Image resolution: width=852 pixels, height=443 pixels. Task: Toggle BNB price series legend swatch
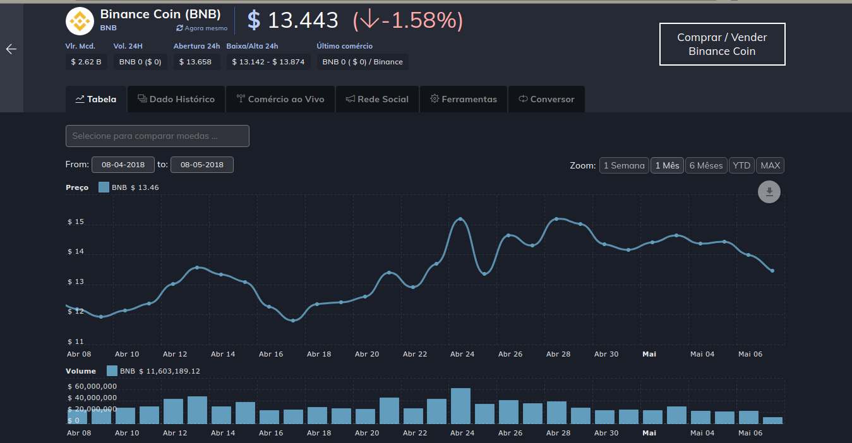pyautogui.click(x=104, y=187)
